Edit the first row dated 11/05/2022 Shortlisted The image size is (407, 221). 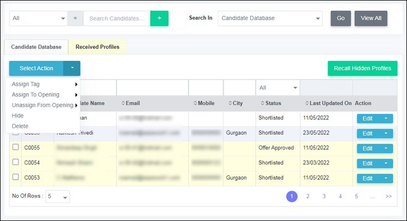click(367, 118)
